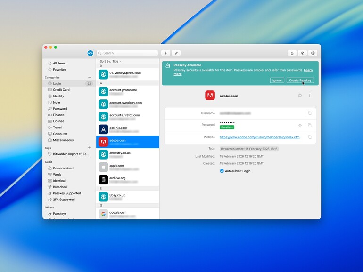Select the Miscellaneous category
The width and height of the screenshot is (363, 272).
pos(69,140)
